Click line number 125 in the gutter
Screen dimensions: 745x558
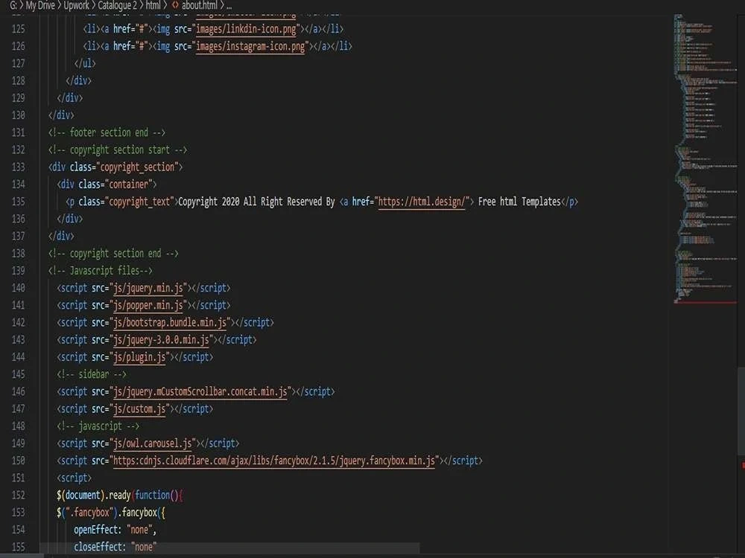19,29
